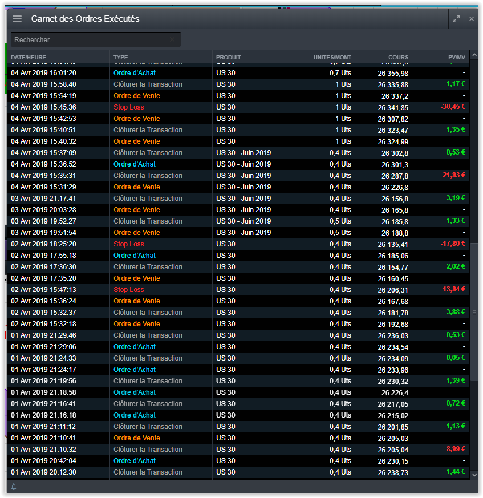Click the 1,13 € profit value
This screenshot has height=498, width=483.
point(456,426)
